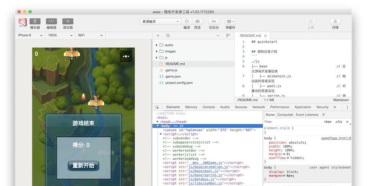This screenshot has height=186, width=367.
Task: Close the README.md editor tab
Action: (x=265, y=36)
